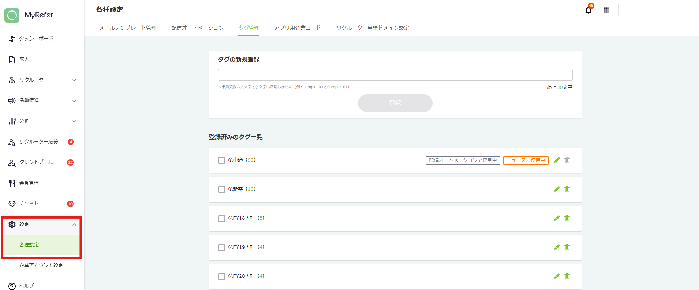Go to 企業アカウント設定 in sidebar

coord(41,265)
